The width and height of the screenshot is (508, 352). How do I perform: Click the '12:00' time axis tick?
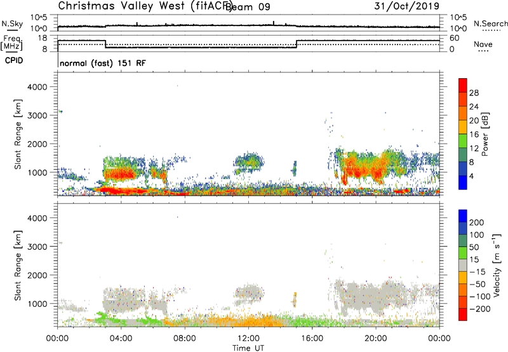248,339
